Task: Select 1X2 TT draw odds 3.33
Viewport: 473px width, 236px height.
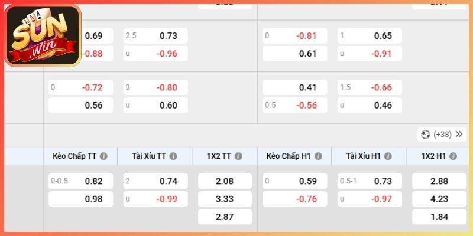Action: tap(225, 199)
